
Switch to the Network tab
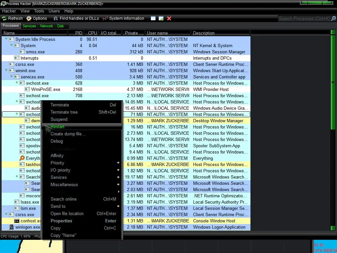[x=46, y=26]
